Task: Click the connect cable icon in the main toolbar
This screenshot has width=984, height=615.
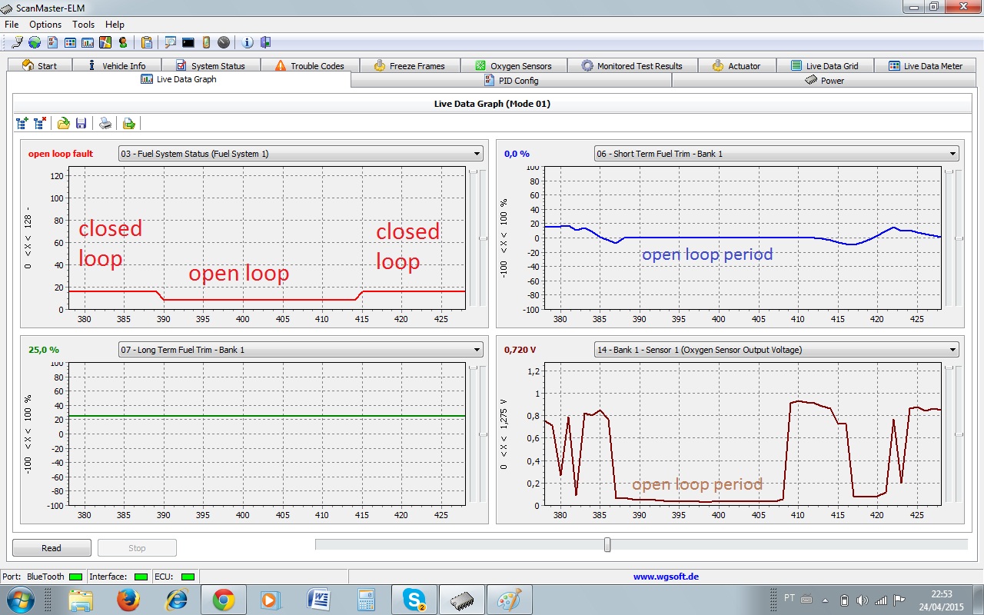Action: point(17,43)
